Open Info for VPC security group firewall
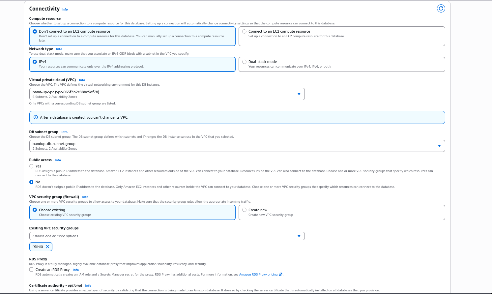The image size is (492, 294). [x=85, y=197]
